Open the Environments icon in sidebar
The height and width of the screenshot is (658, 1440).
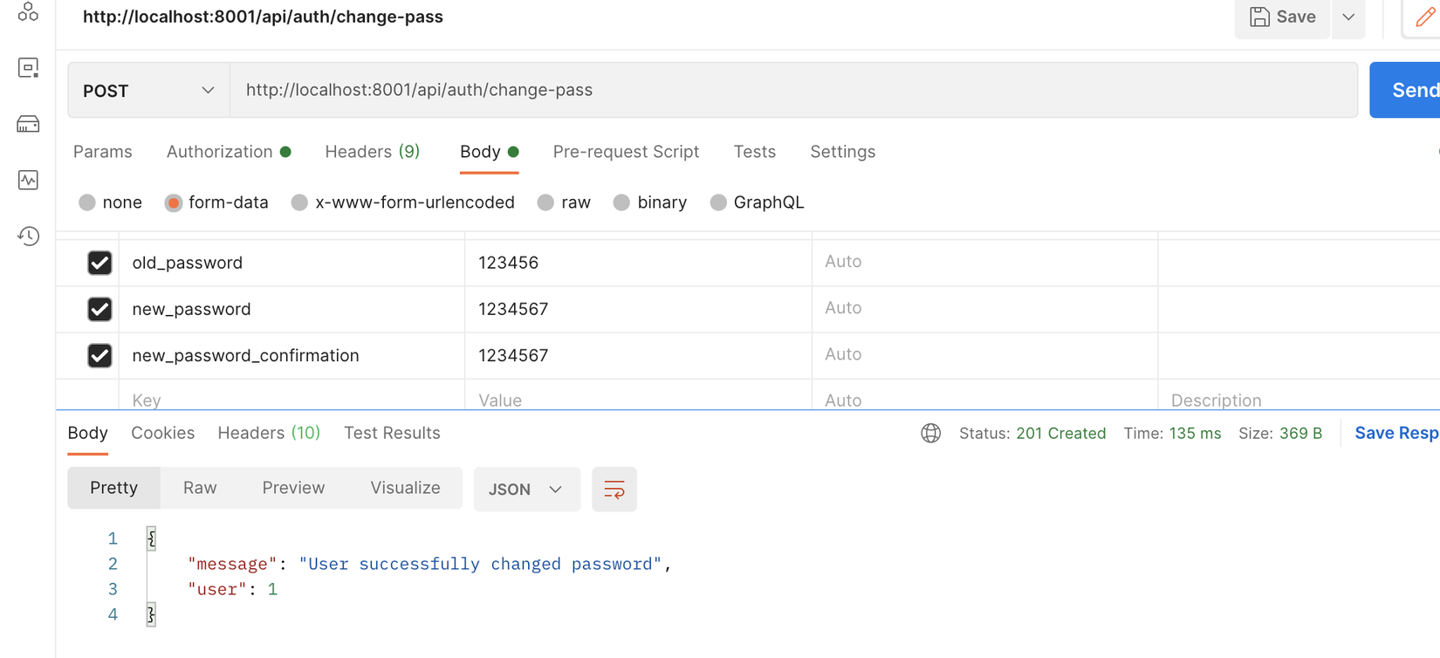[28, 68]
